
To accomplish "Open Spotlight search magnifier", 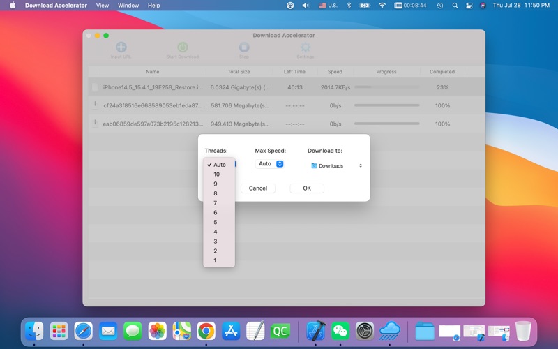I will pos(455,6).
